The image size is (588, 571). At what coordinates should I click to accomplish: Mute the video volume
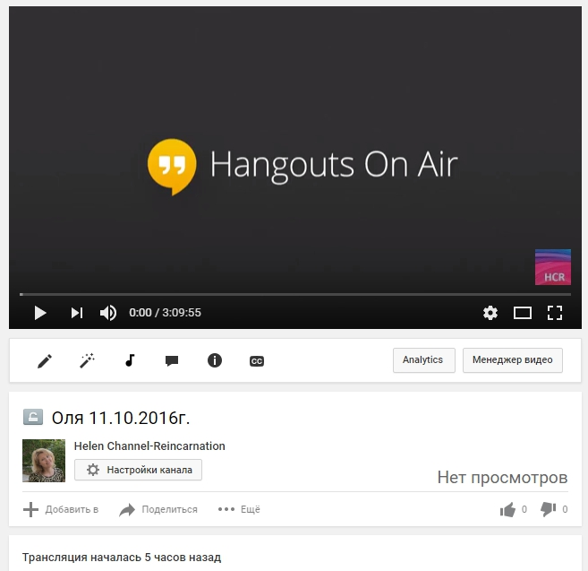click(x=108, y=313)
